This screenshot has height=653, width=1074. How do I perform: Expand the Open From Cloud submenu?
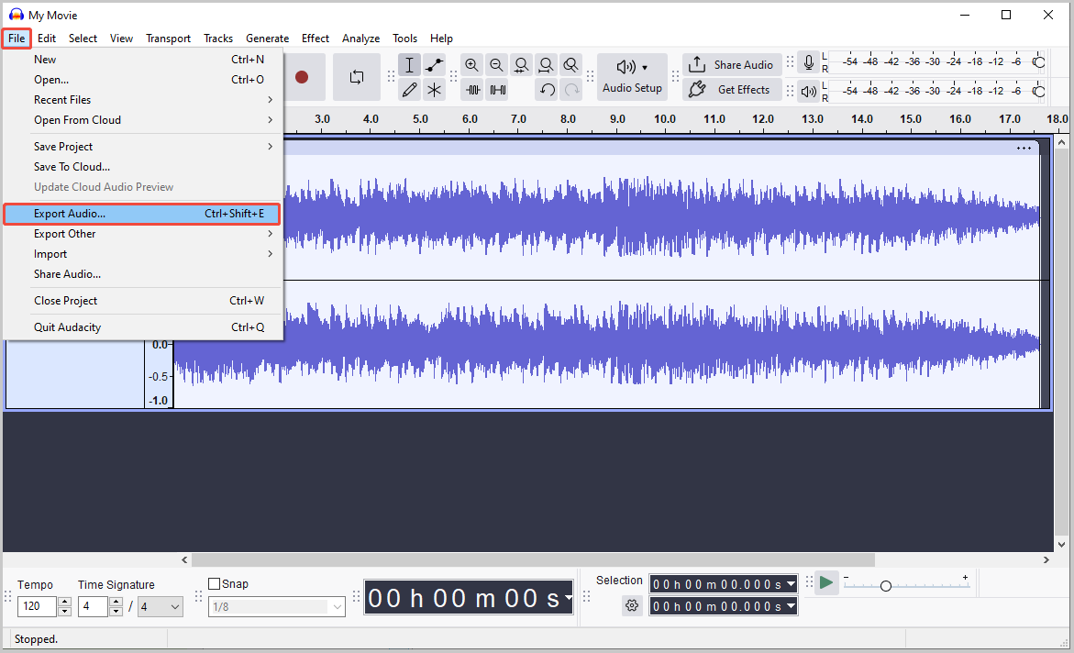tap(142, 120)
